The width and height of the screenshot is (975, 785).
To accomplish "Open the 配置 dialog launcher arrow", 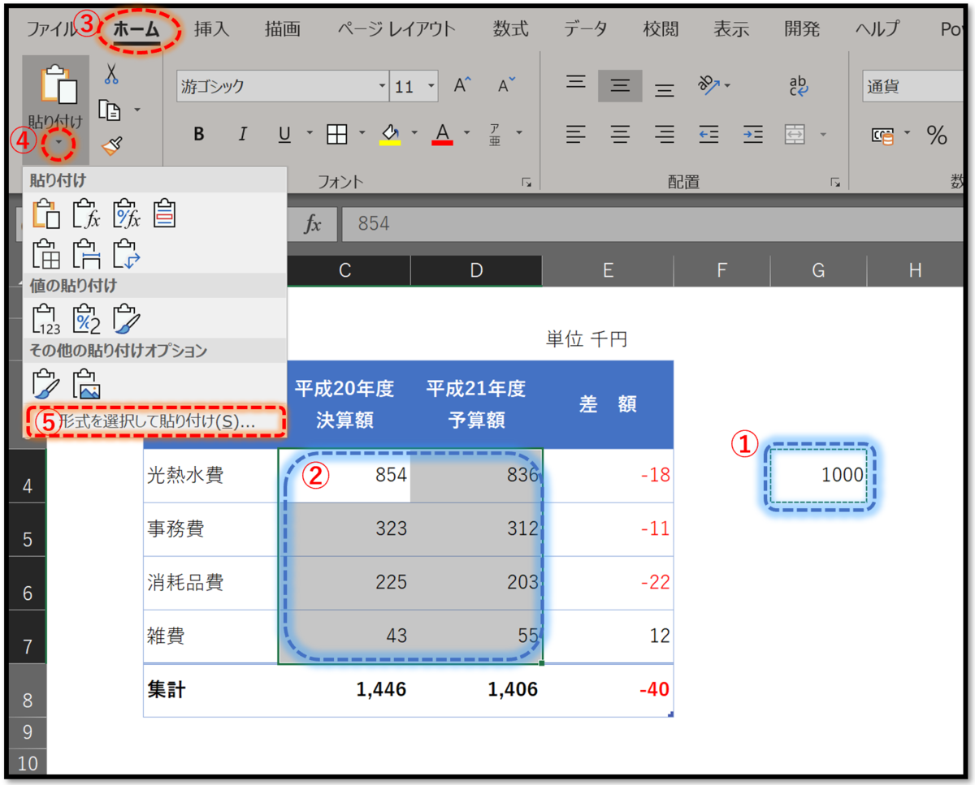I will click(x=834, y=182).
